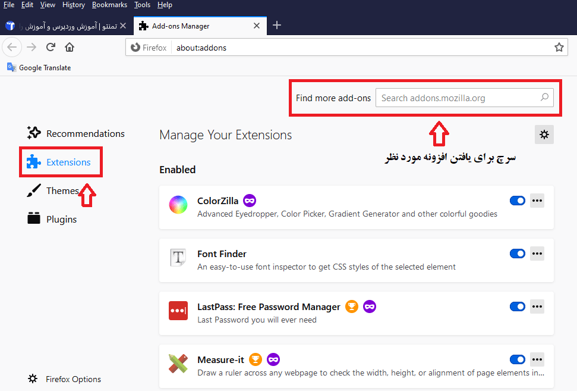577x391 pixels.
Task: Click the ColorZilla extension name
Action: click(x=218, y=201)
